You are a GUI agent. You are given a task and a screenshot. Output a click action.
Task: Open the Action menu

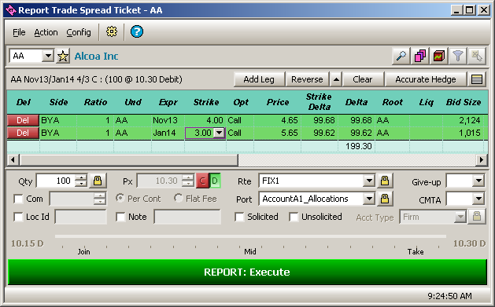pyautogui.click(x=46, y=32)
